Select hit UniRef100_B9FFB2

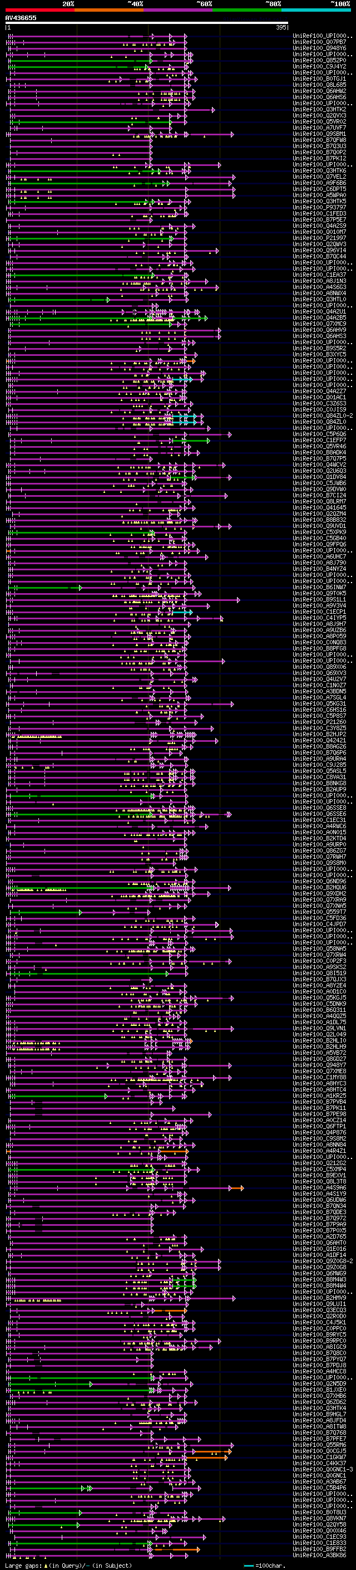pyautogui.click(x=319, y=1549)
